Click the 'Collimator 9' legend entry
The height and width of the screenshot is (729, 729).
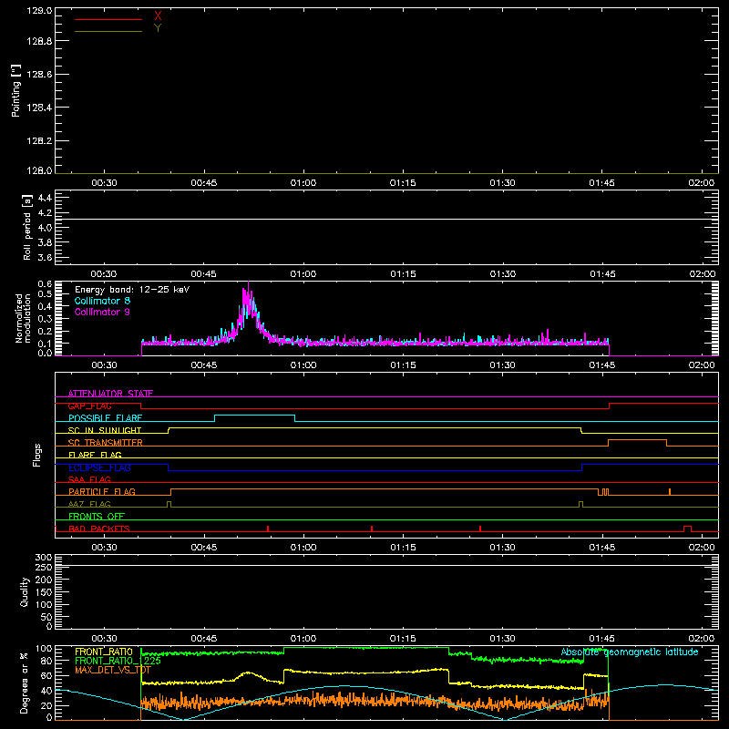tap(102, 312)
